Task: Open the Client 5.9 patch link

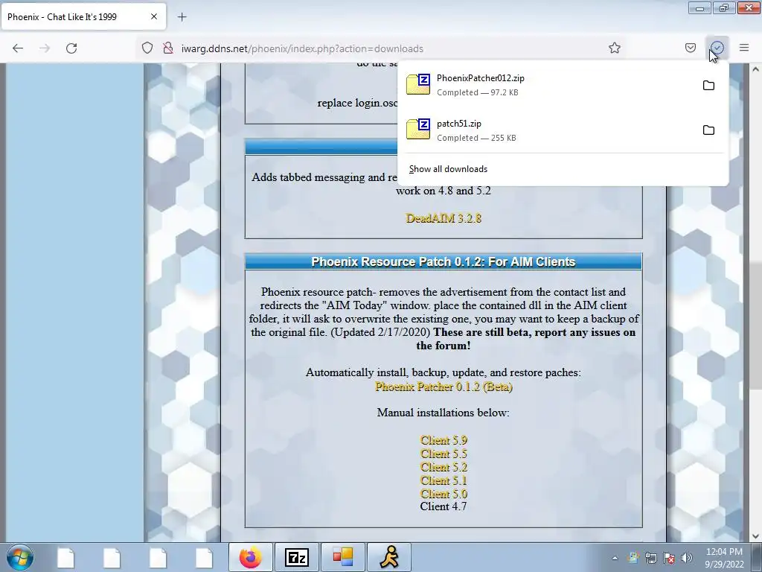Action: pyautogui.click(x=444, y=440)
